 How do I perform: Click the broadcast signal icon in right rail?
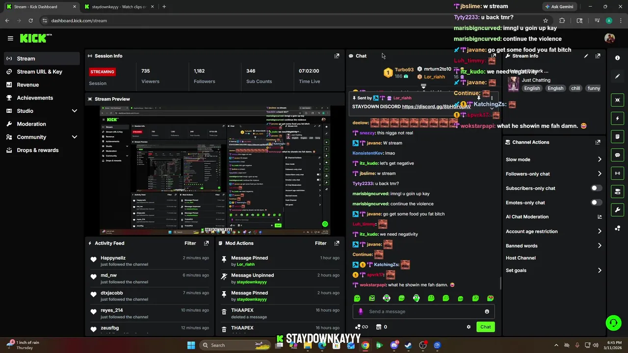click(x=617, y=173)
